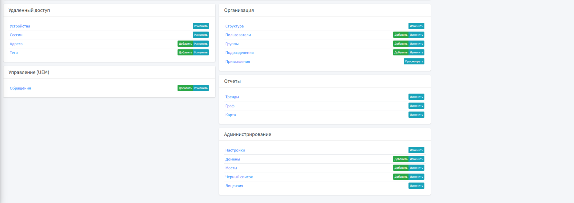Click Добавить button in Мосты row
574x203 pixels.
pyautogui.click(x=401, y=168)
